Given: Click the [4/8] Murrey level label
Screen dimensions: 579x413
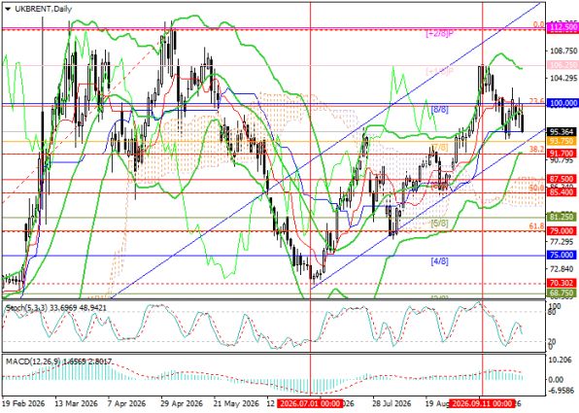Looking at the screenshot, I should coord(439,261).
